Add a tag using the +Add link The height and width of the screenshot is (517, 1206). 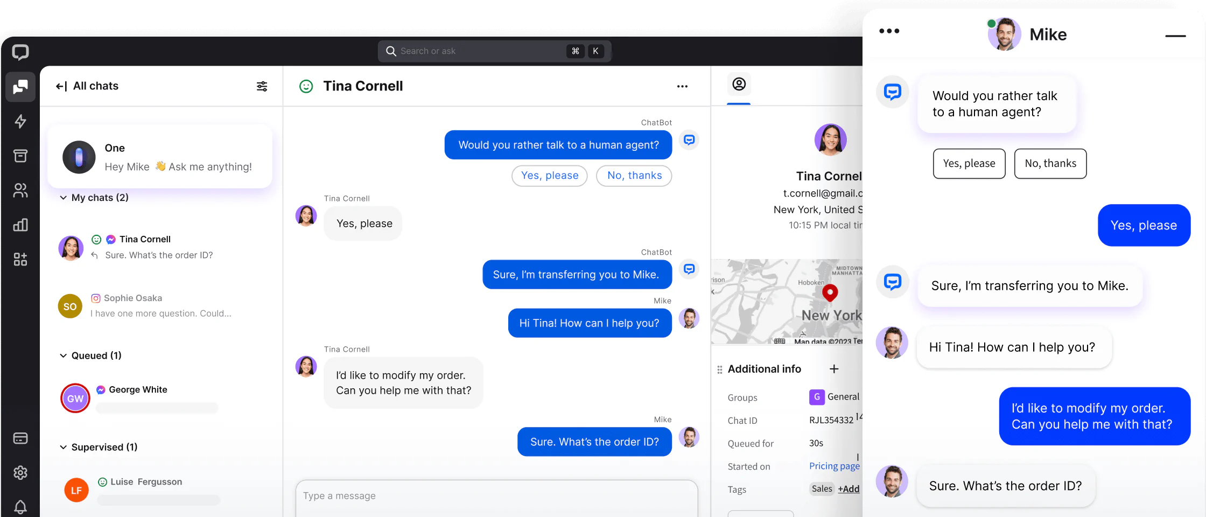[x=849, y=489]
